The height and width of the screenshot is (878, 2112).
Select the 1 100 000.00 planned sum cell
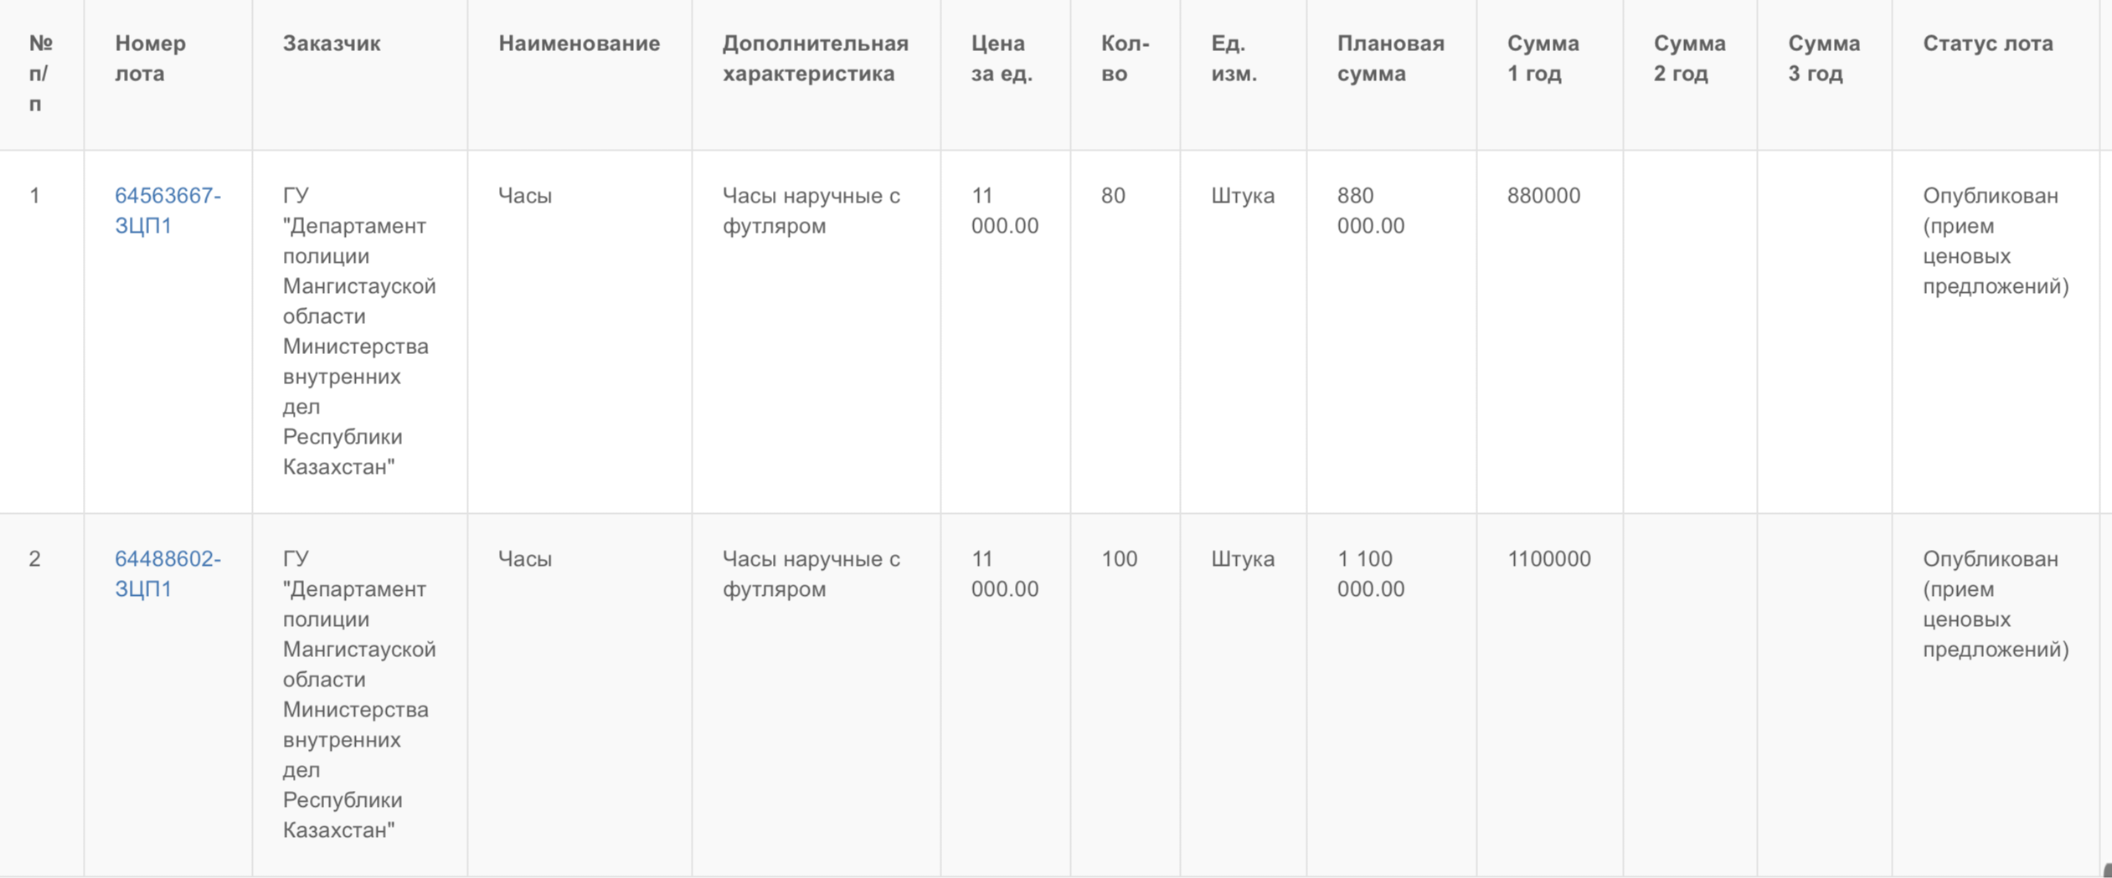(x=1370, y=573)
